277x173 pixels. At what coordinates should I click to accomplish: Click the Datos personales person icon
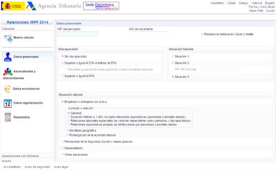[8, 57]
